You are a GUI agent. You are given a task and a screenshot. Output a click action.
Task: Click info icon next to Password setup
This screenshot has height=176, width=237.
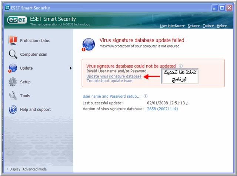(146, 96)
